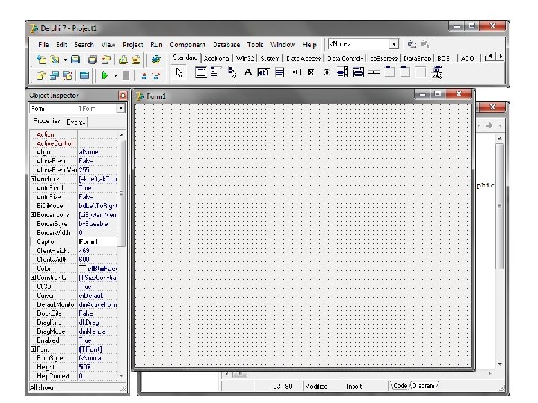
Task: Switch to Data Controls palette tab
Action: (344, 59)
